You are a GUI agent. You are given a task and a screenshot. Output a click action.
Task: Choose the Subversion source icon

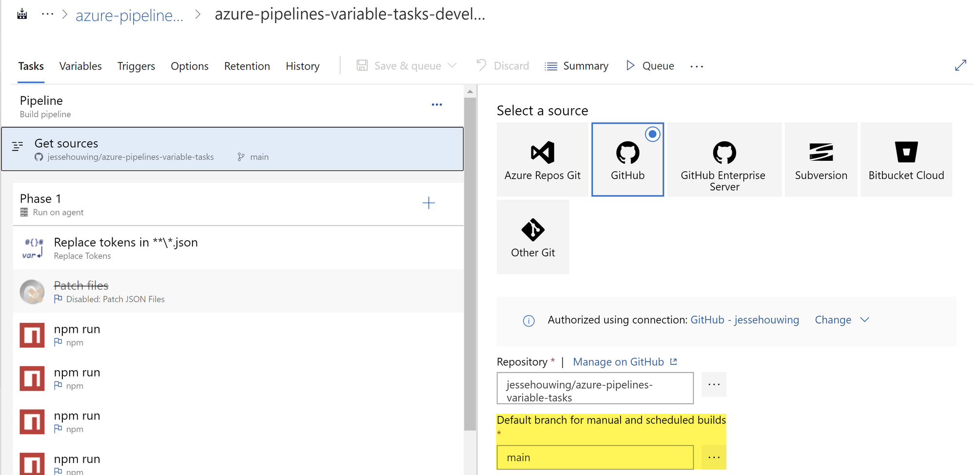click(821, 152)
